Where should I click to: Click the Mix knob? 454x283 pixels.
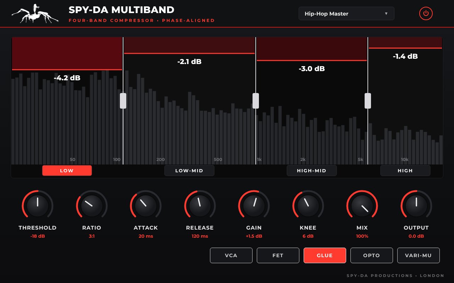362,206
